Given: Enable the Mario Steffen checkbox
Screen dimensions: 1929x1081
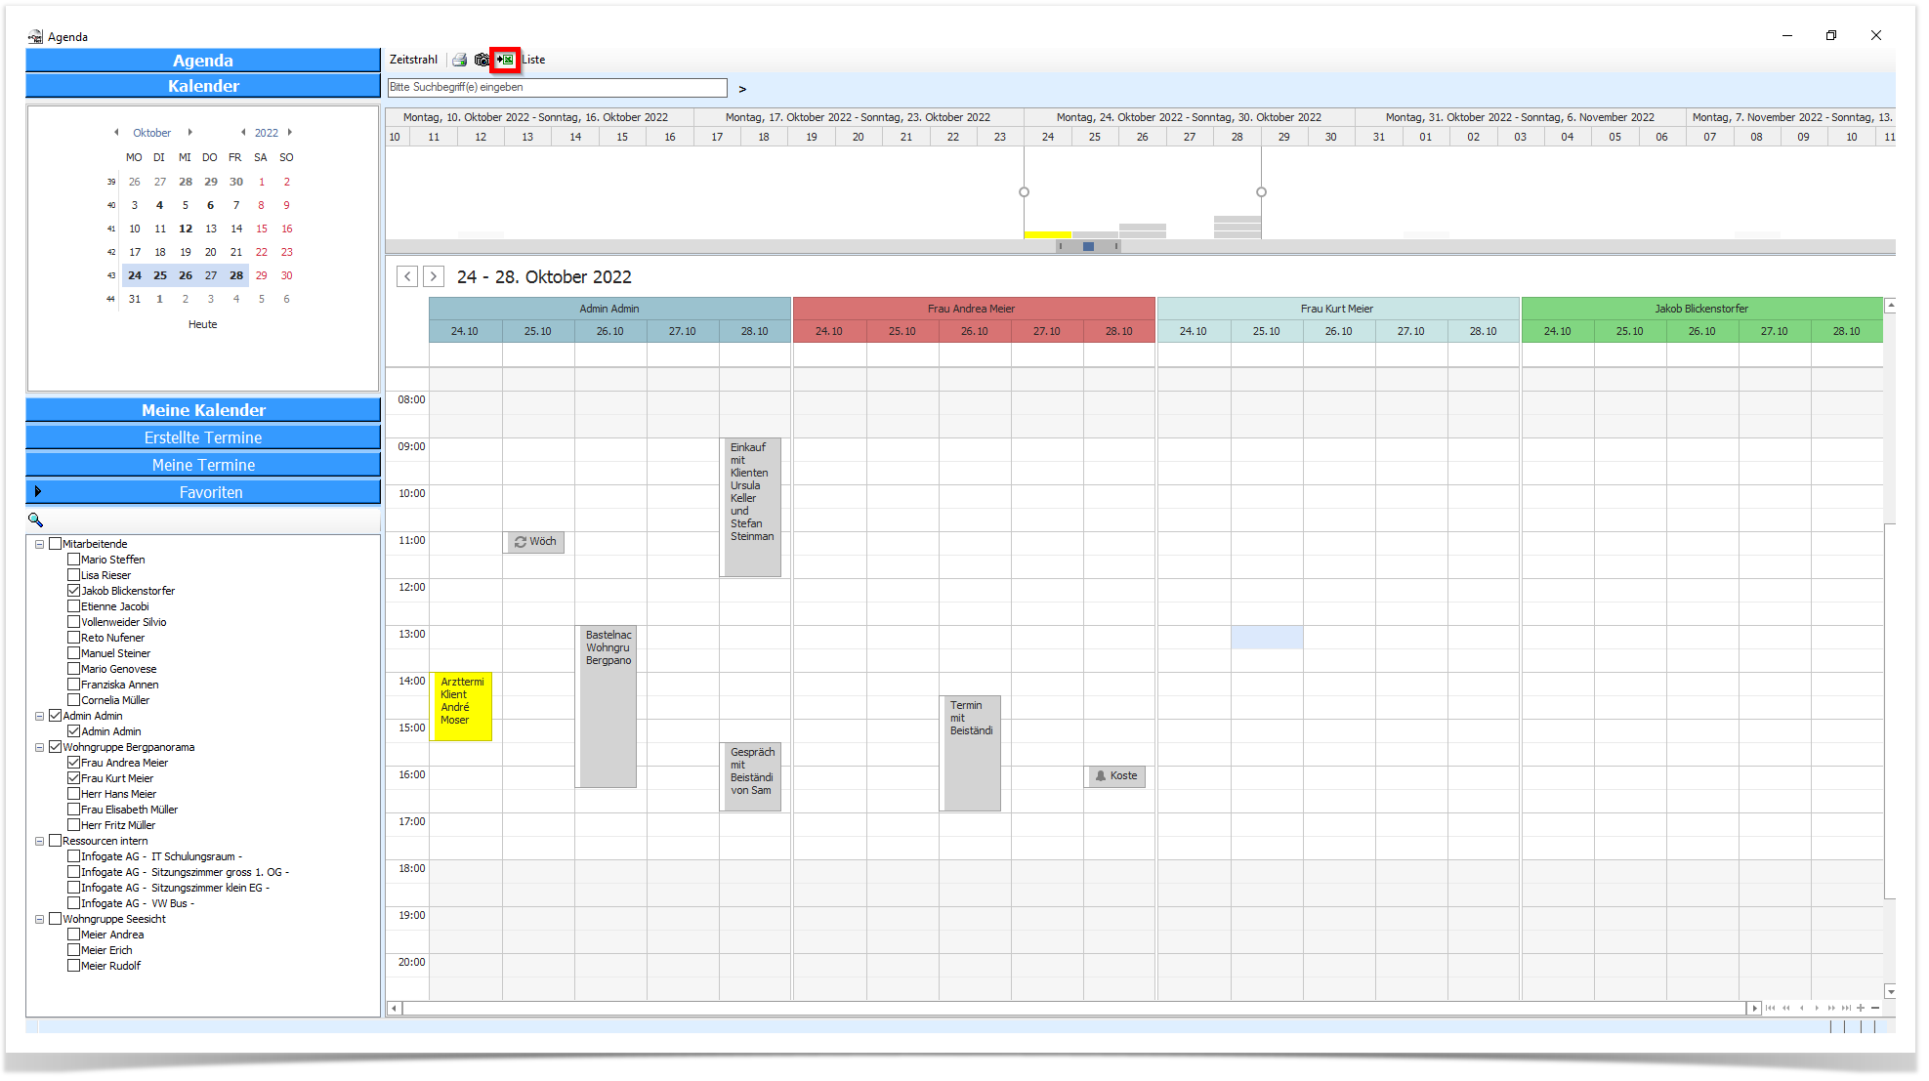Looking at the screenshot, I should click(x=73, y=560).
